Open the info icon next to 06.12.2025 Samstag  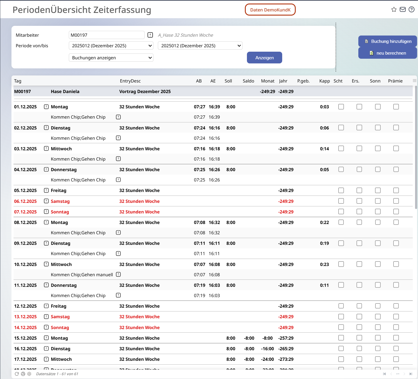click(x=46, y=201)
